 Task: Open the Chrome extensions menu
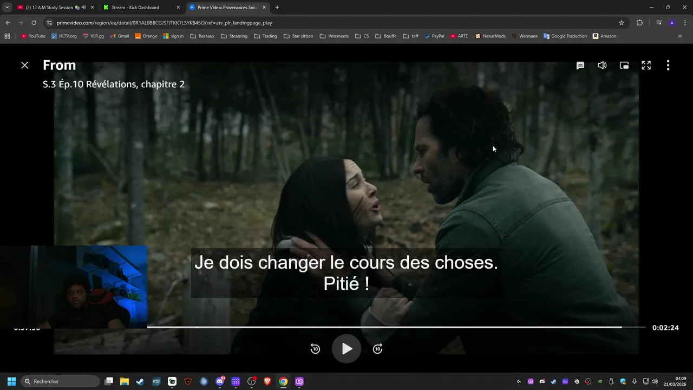click(639, 23)
